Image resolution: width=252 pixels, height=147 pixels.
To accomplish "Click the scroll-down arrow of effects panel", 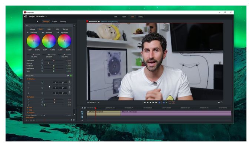I will [74, 114].
